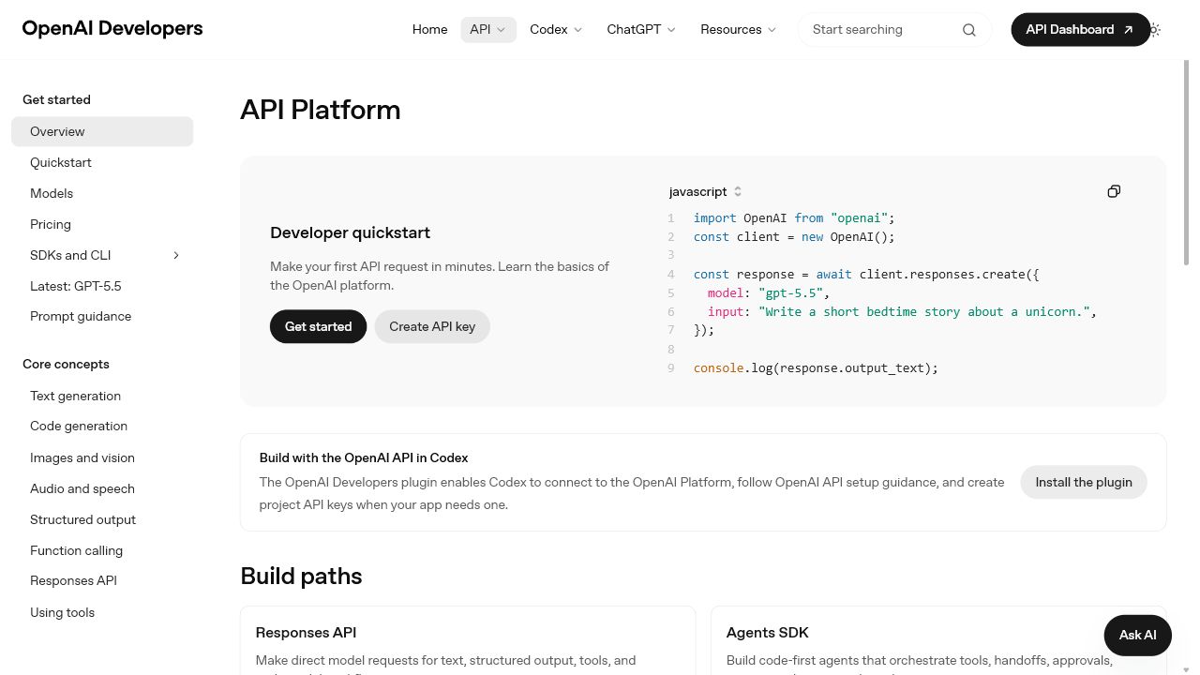This screenshot has width=1200, height=675.
Task: Click the Get started sidebar section title
Action: click(x=56, y=99)
